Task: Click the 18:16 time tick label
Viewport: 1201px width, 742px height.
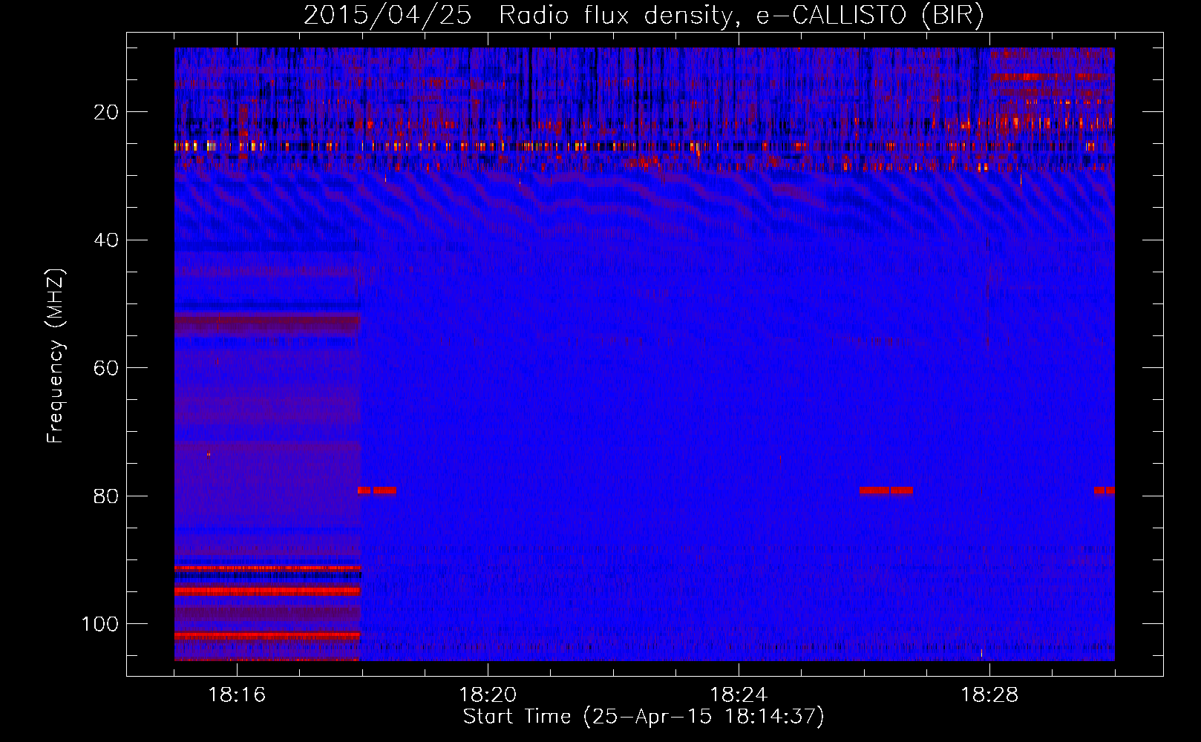Action: click(237, 695)
